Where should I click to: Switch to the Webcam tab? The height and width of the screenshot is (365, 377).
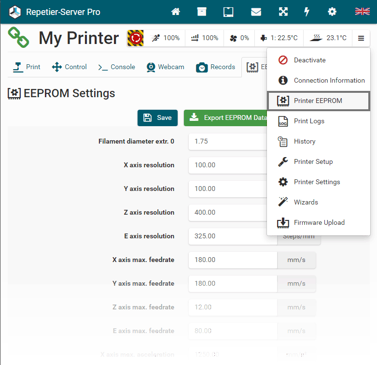pos(166,67)
